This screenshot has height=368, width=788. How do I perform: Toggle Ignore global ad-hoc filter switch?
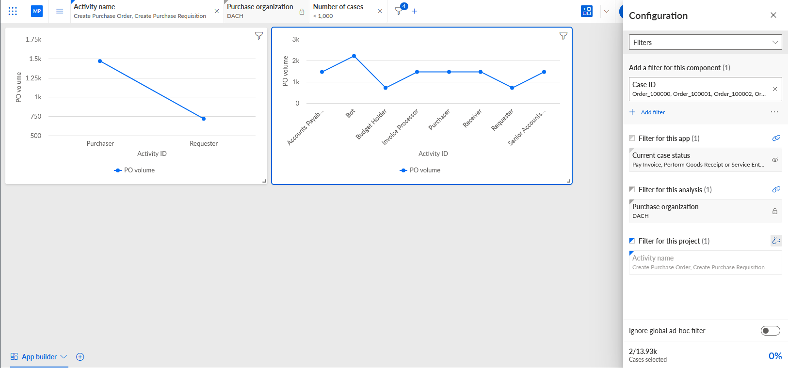pyautogui.click(x=770, y=331)
